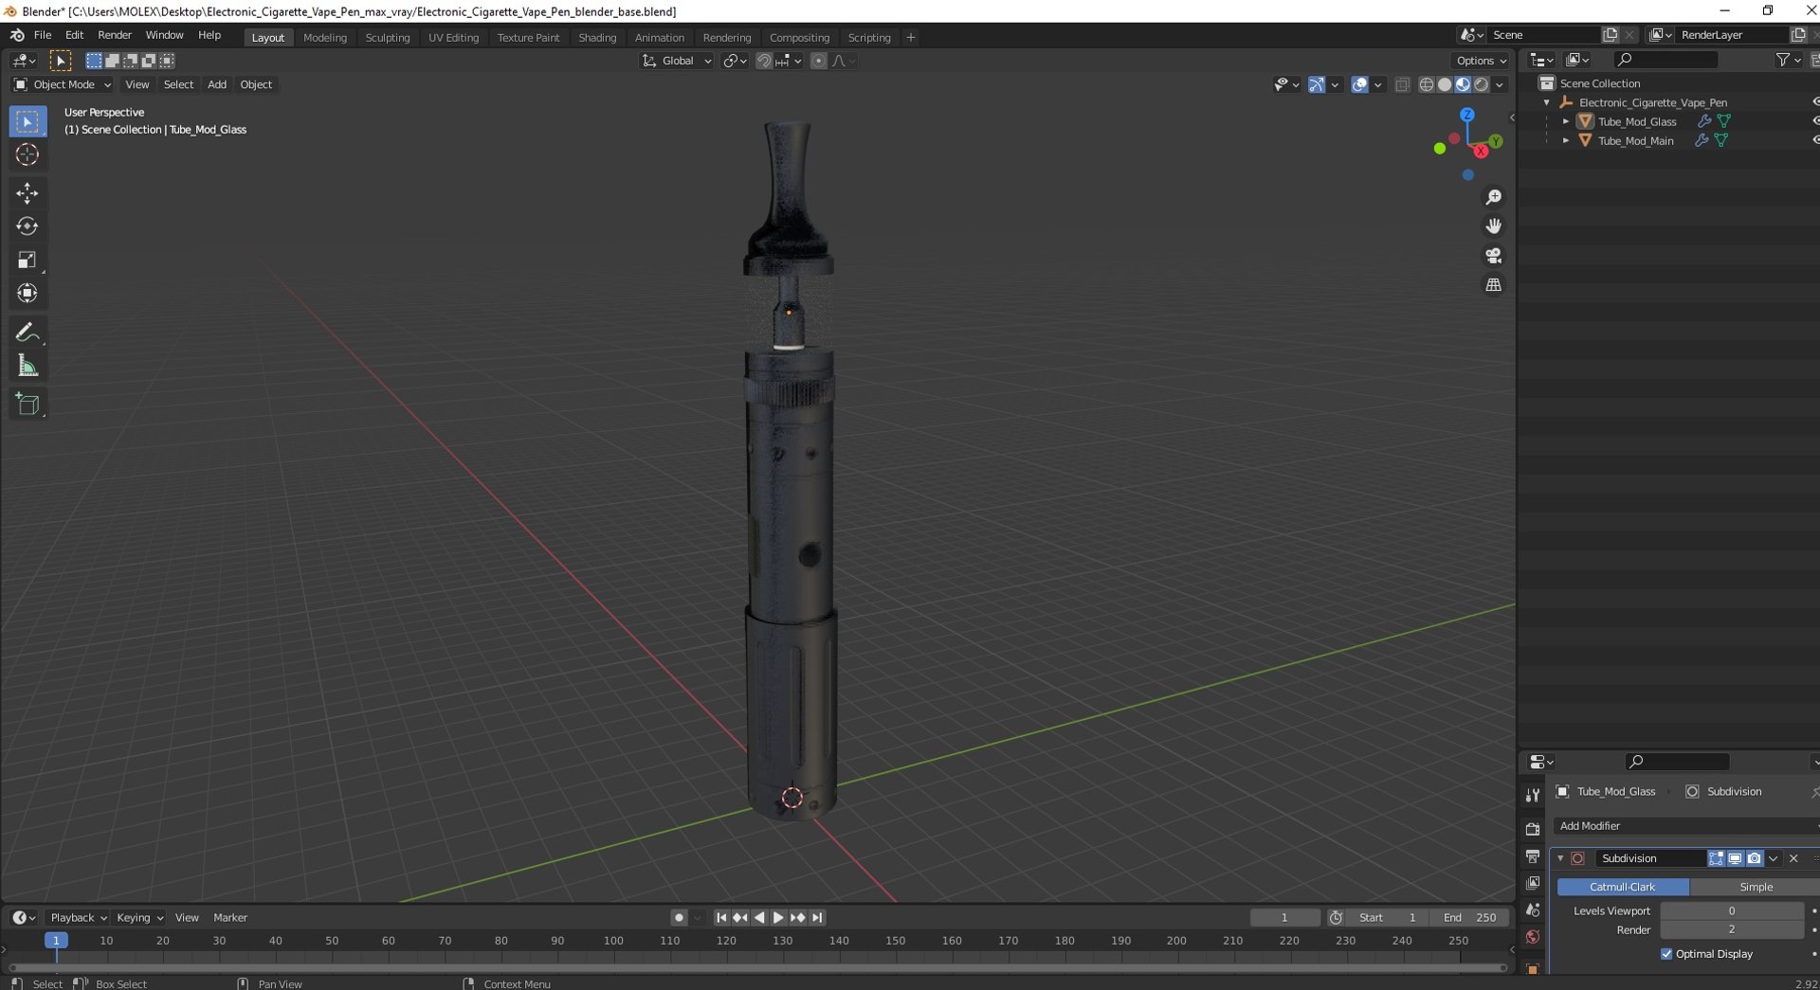The image size is (1820, 990).
Task: Toggle Subdivision modifier viewport display
Action: tap(1735, 858)
